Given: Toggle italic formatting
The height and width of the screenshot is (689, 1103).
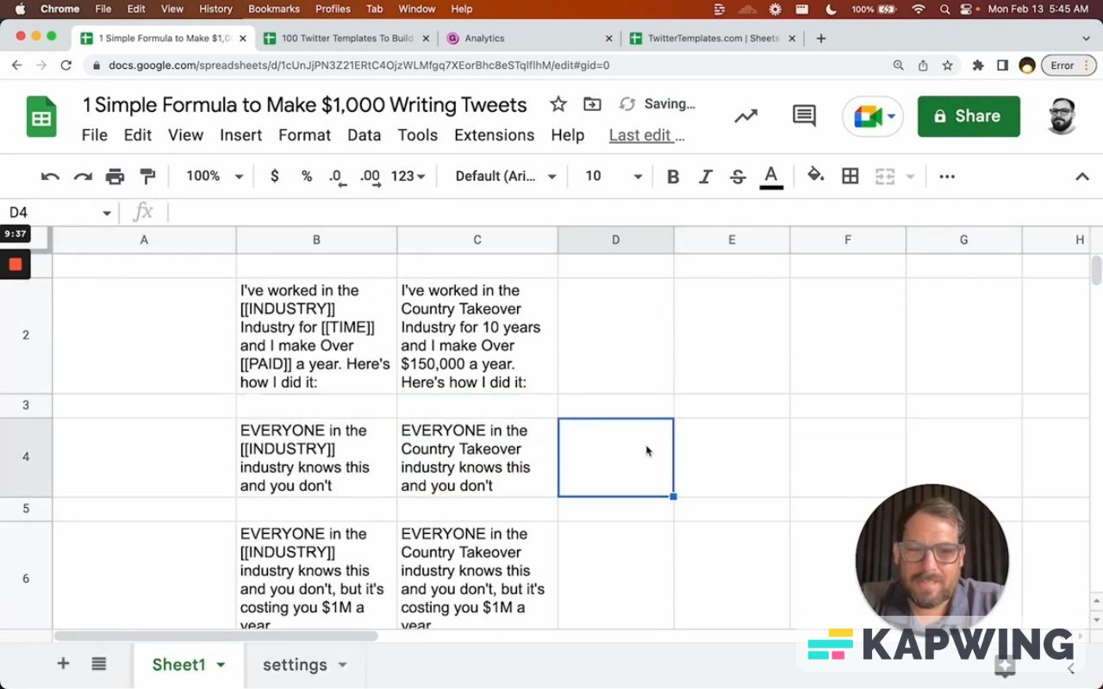Looking at the screenshot, I should point(705,177).
